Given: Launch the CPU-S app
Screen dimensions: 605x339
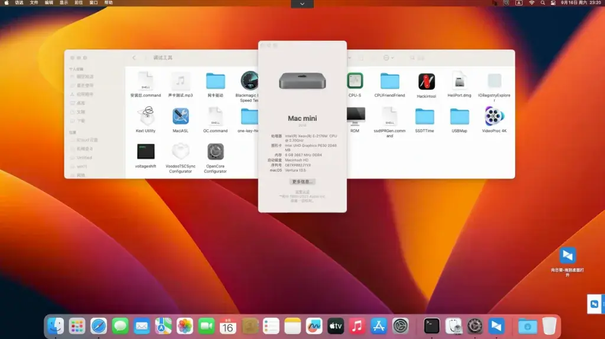Looking at the screenshot, I should [x=354, y=81].
